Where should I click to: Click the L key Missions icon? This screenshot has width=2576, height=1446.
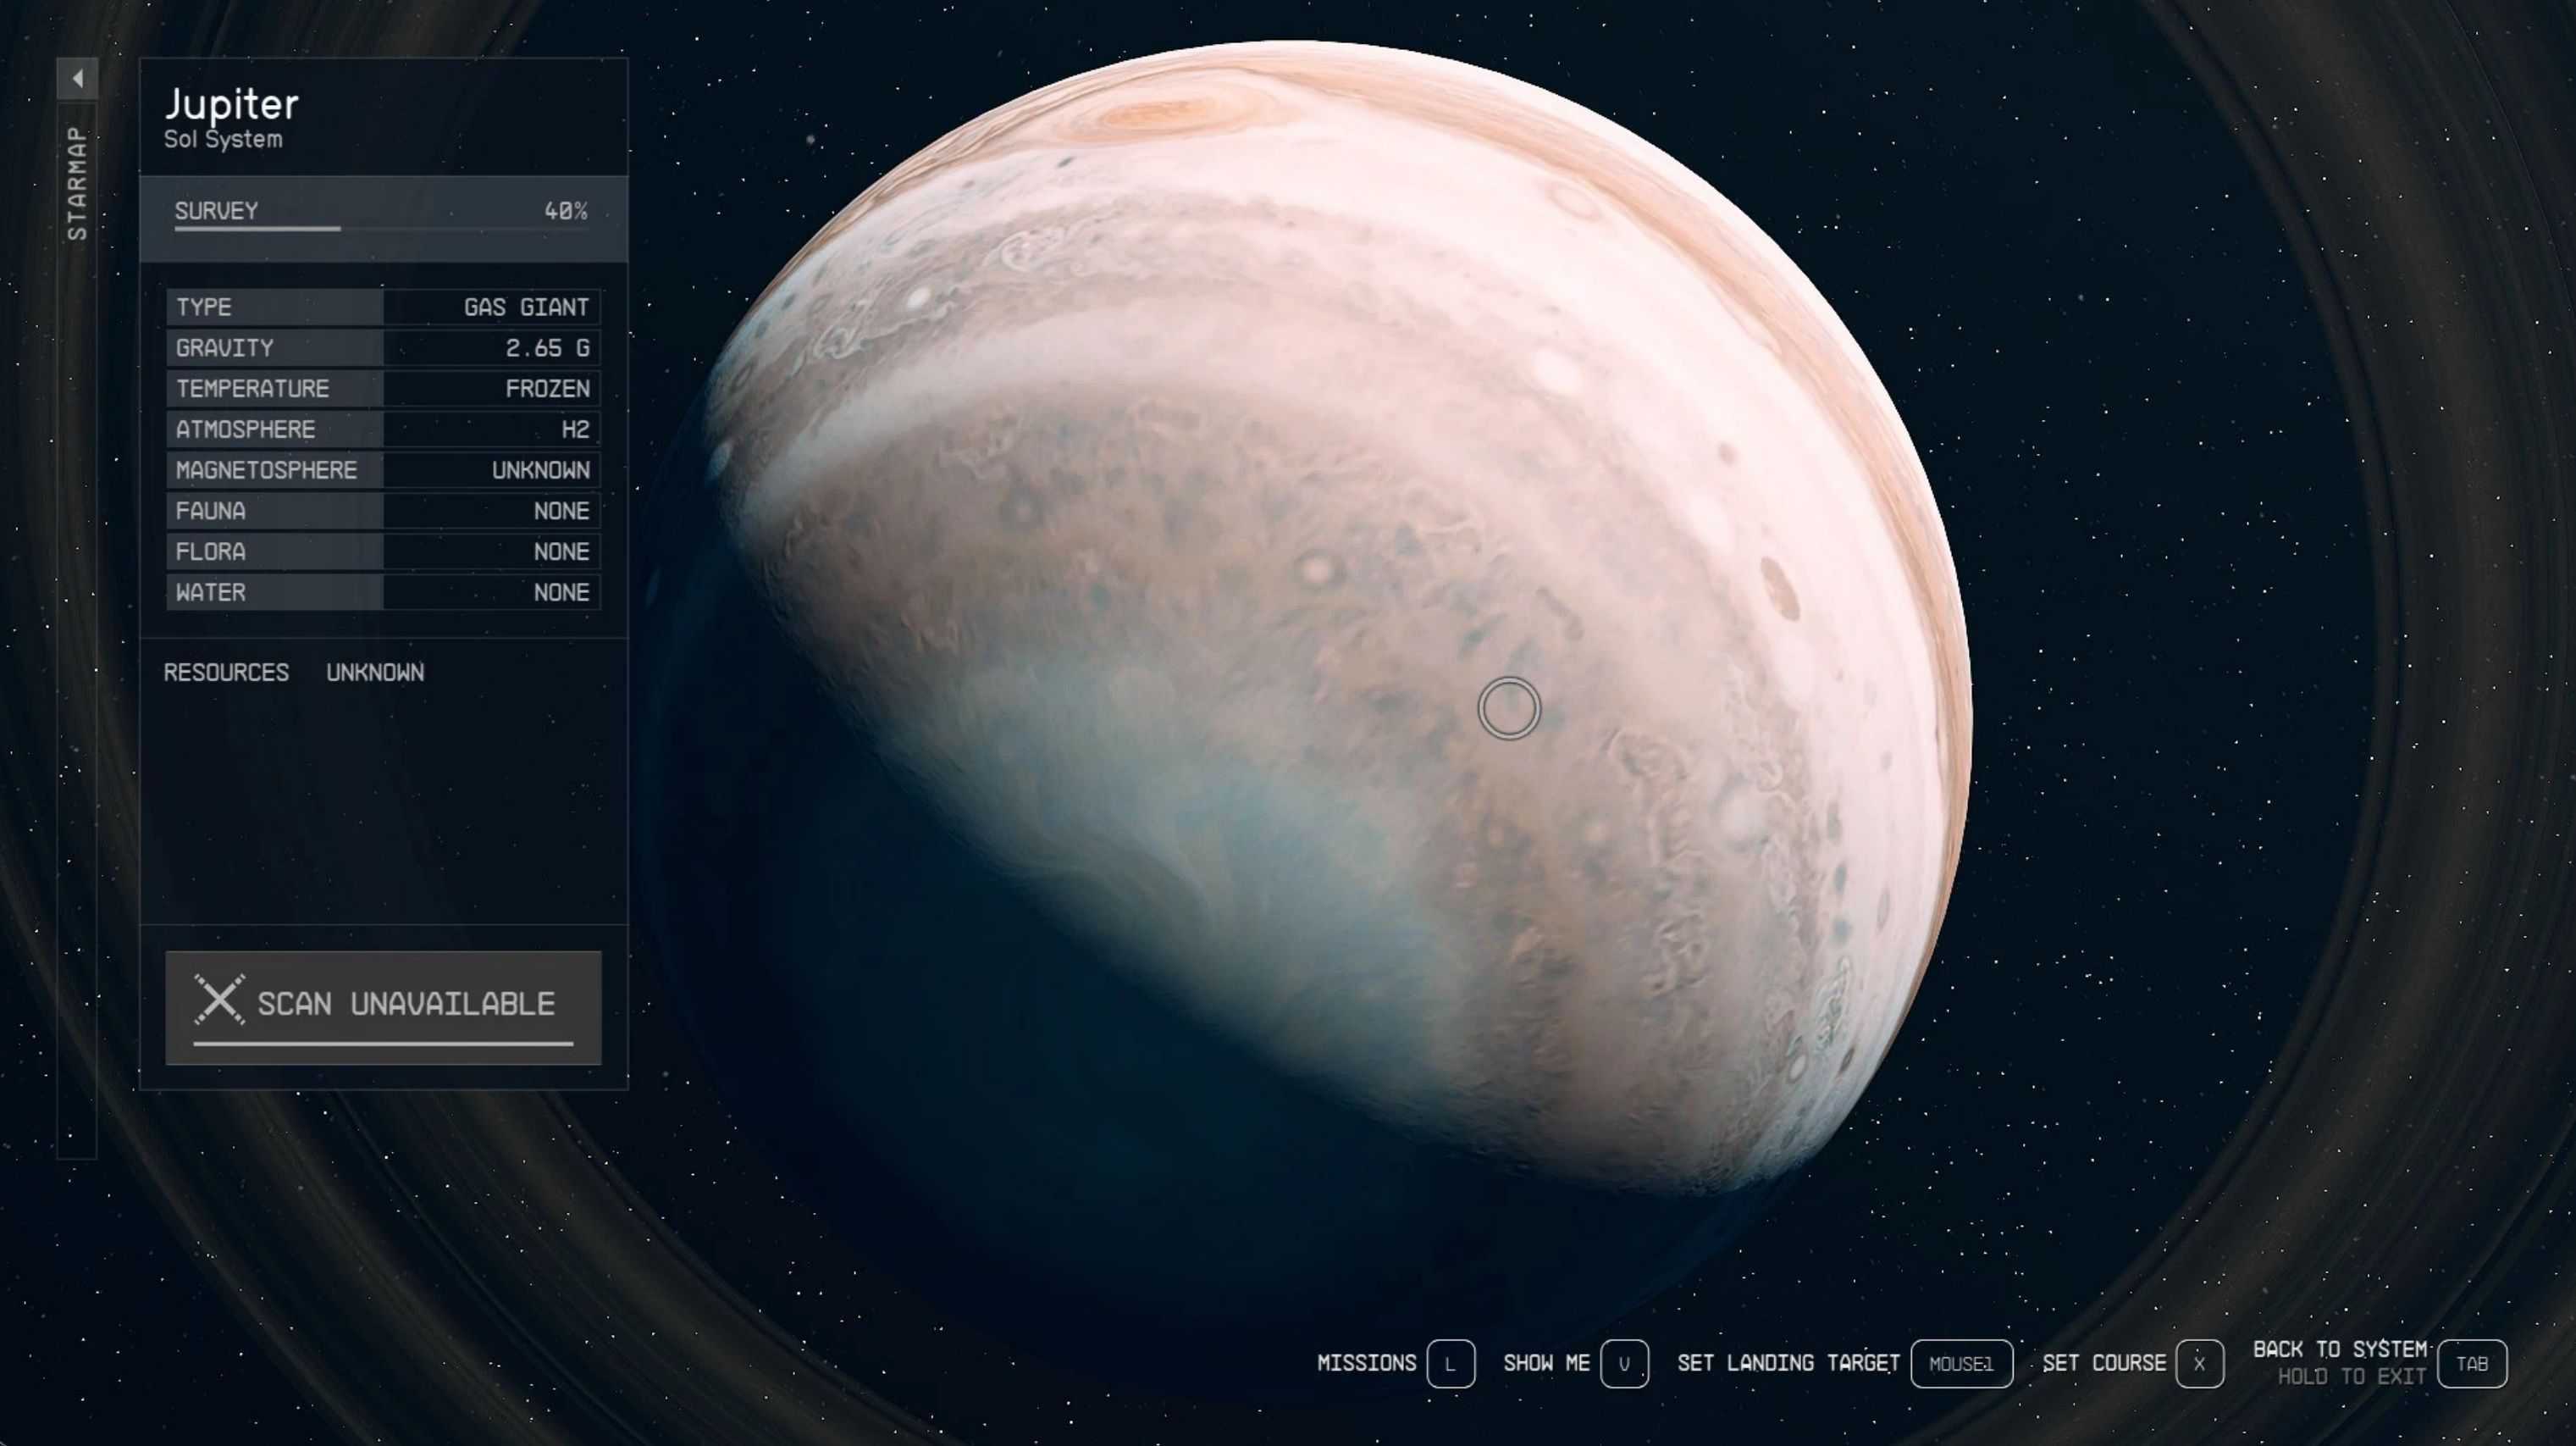click(1450, 1363)
